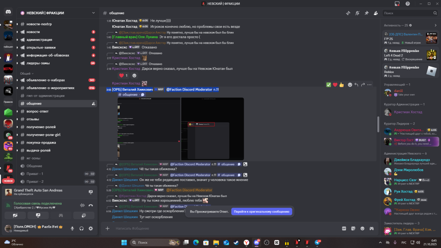Toggle headphones deafen in user panel

coord(82,229)
